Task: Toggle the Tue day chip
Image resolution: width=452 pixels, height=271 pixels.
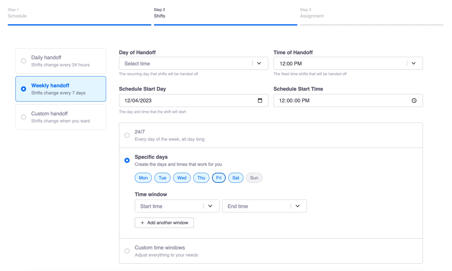Action: pyautogui.click(x=162, y=178)
